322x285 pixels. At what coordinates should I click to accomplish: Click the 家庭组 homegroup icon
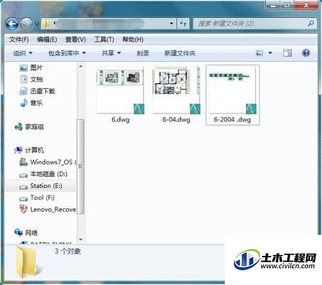pyautogui.click(x=19, y=127)
